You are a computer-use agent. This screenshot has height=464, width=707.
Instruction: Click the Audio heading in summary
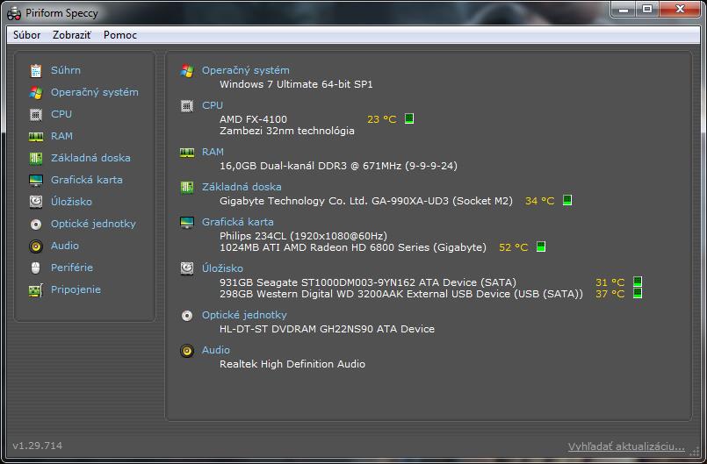[216, 350]
